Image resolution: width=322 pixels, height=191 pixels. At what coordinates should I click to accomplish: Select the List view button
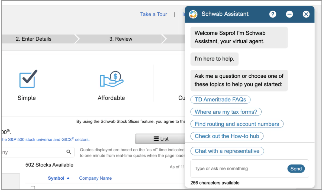(160, 139)
